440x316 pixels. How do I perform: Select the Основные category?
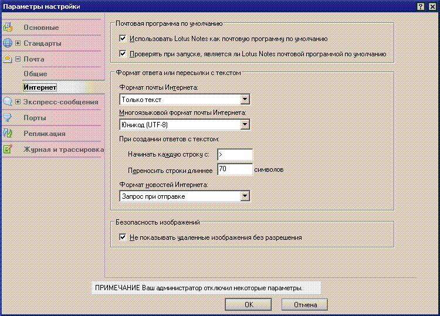tap(41, 28)
